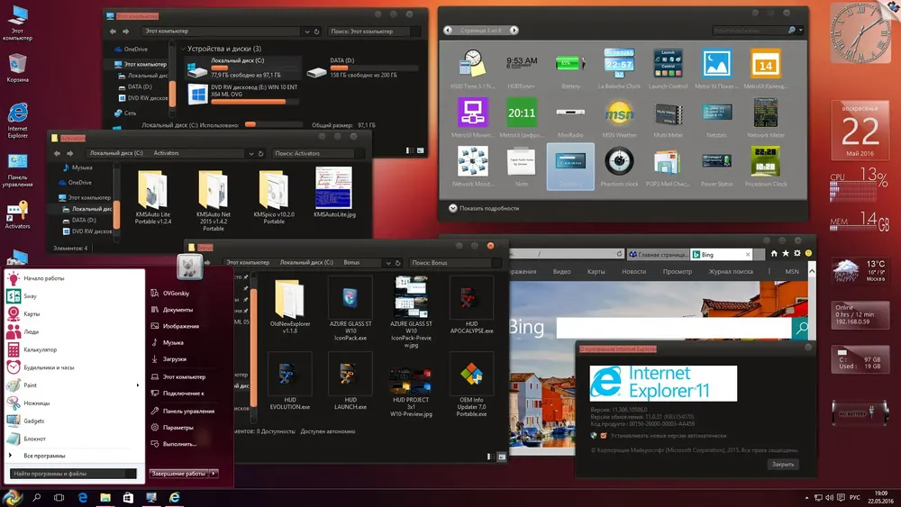This screenshot has width=901, height=507.
Task: Open the shutdown options arrow
Action: tap(214, 474)
